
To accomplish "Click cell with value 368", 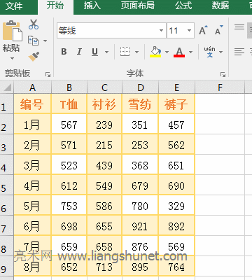I will click(x=140, y=164).
